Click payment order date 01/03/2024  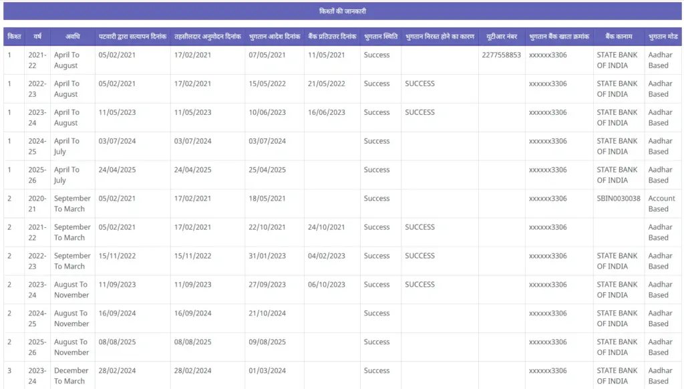click(x=267, y=371)
